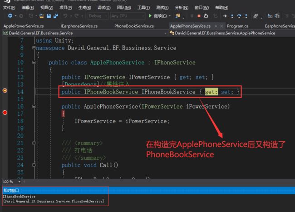Viewport: 295px width, 212px height.
Task: Click the Redo arrow icon
Action: point(76,16)
